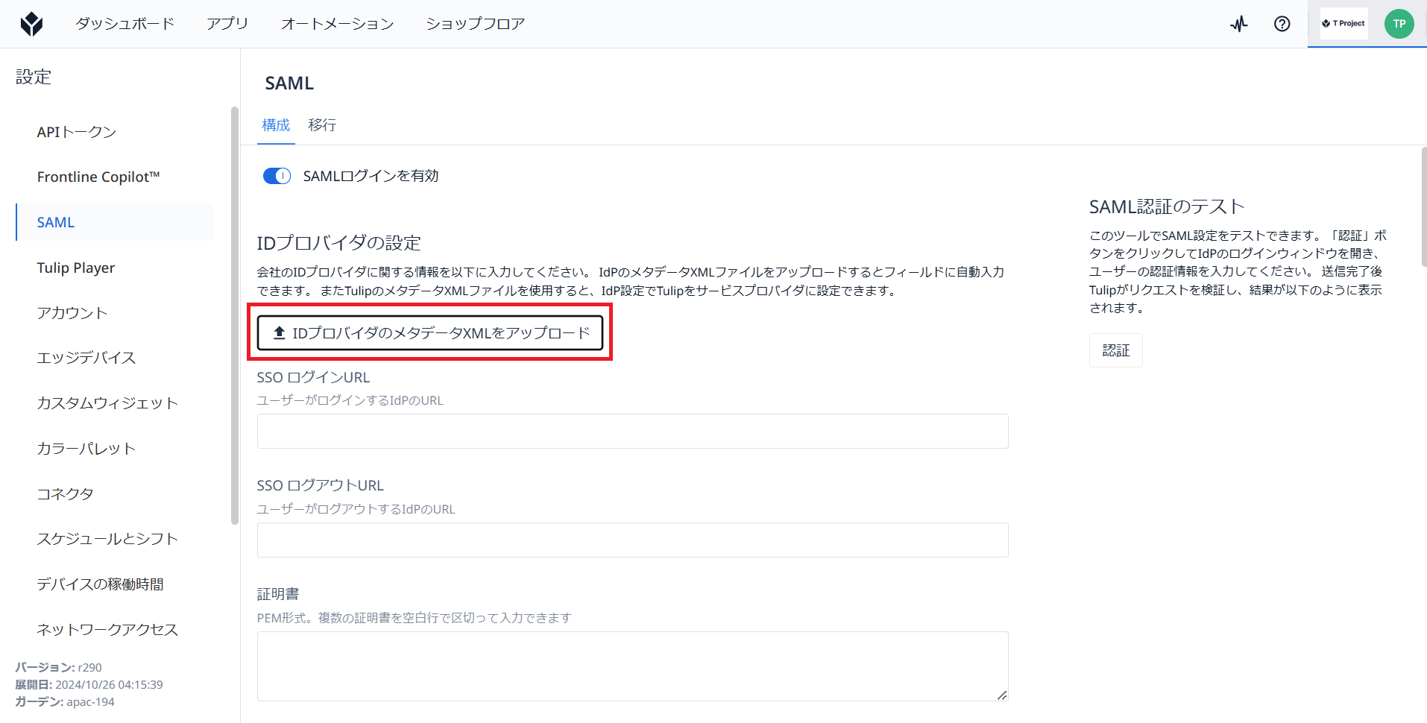Select SAML in settings sidebar
This screenshot has height=723, width=1427.
coord(114,222)
